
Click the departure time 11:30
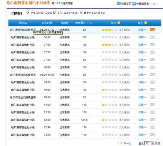pos(47,112)
